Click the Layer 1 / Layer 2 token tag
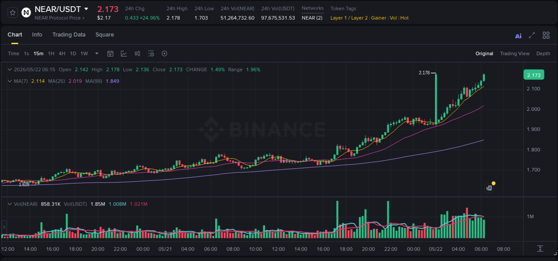 tap(349, 18)
